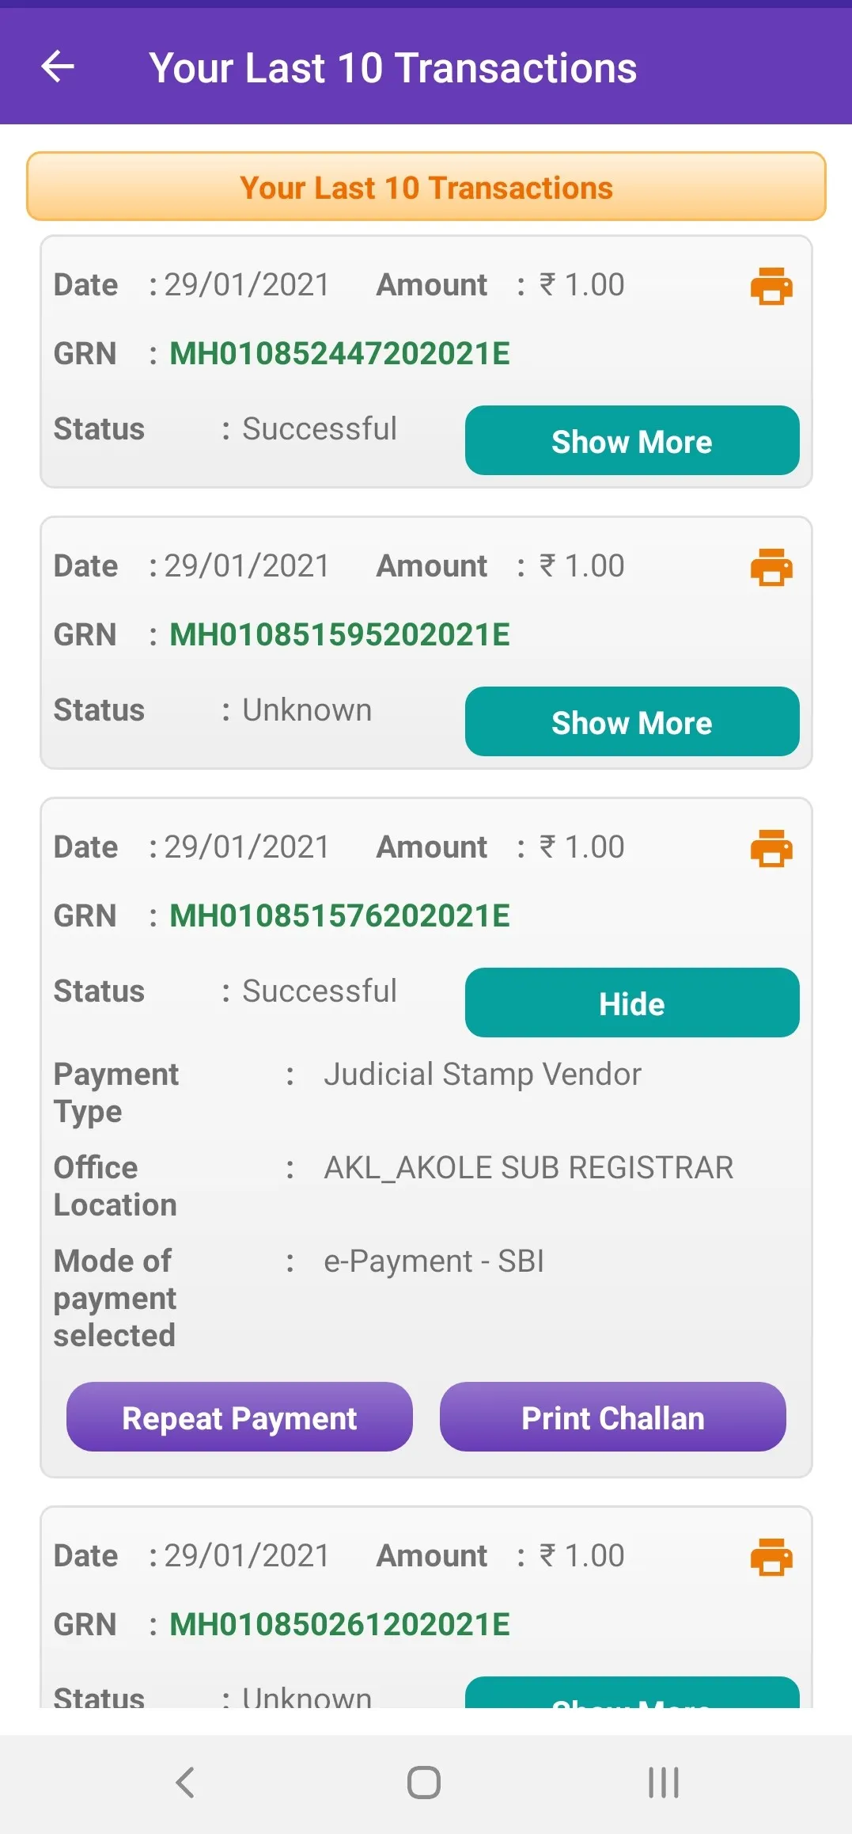Hide details of transaction MH010851576202021E
This screenshot has height=1834, width=852.
point(632,1003)
